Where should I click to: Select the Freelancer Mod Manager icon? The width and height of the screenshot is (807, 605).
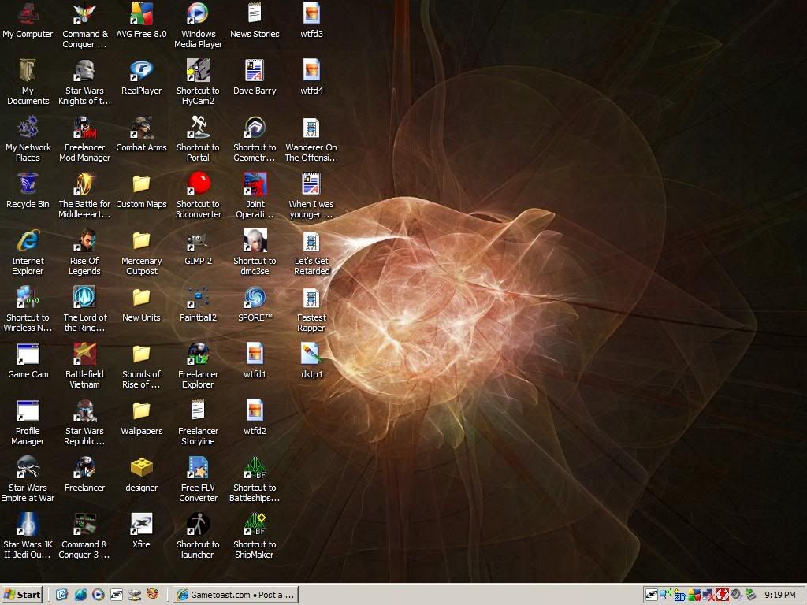point(84,127)
